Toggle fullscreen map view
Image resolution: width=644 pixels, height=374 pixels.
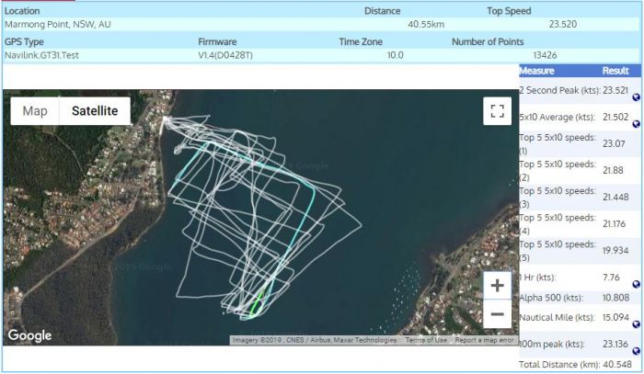point(497,111)
